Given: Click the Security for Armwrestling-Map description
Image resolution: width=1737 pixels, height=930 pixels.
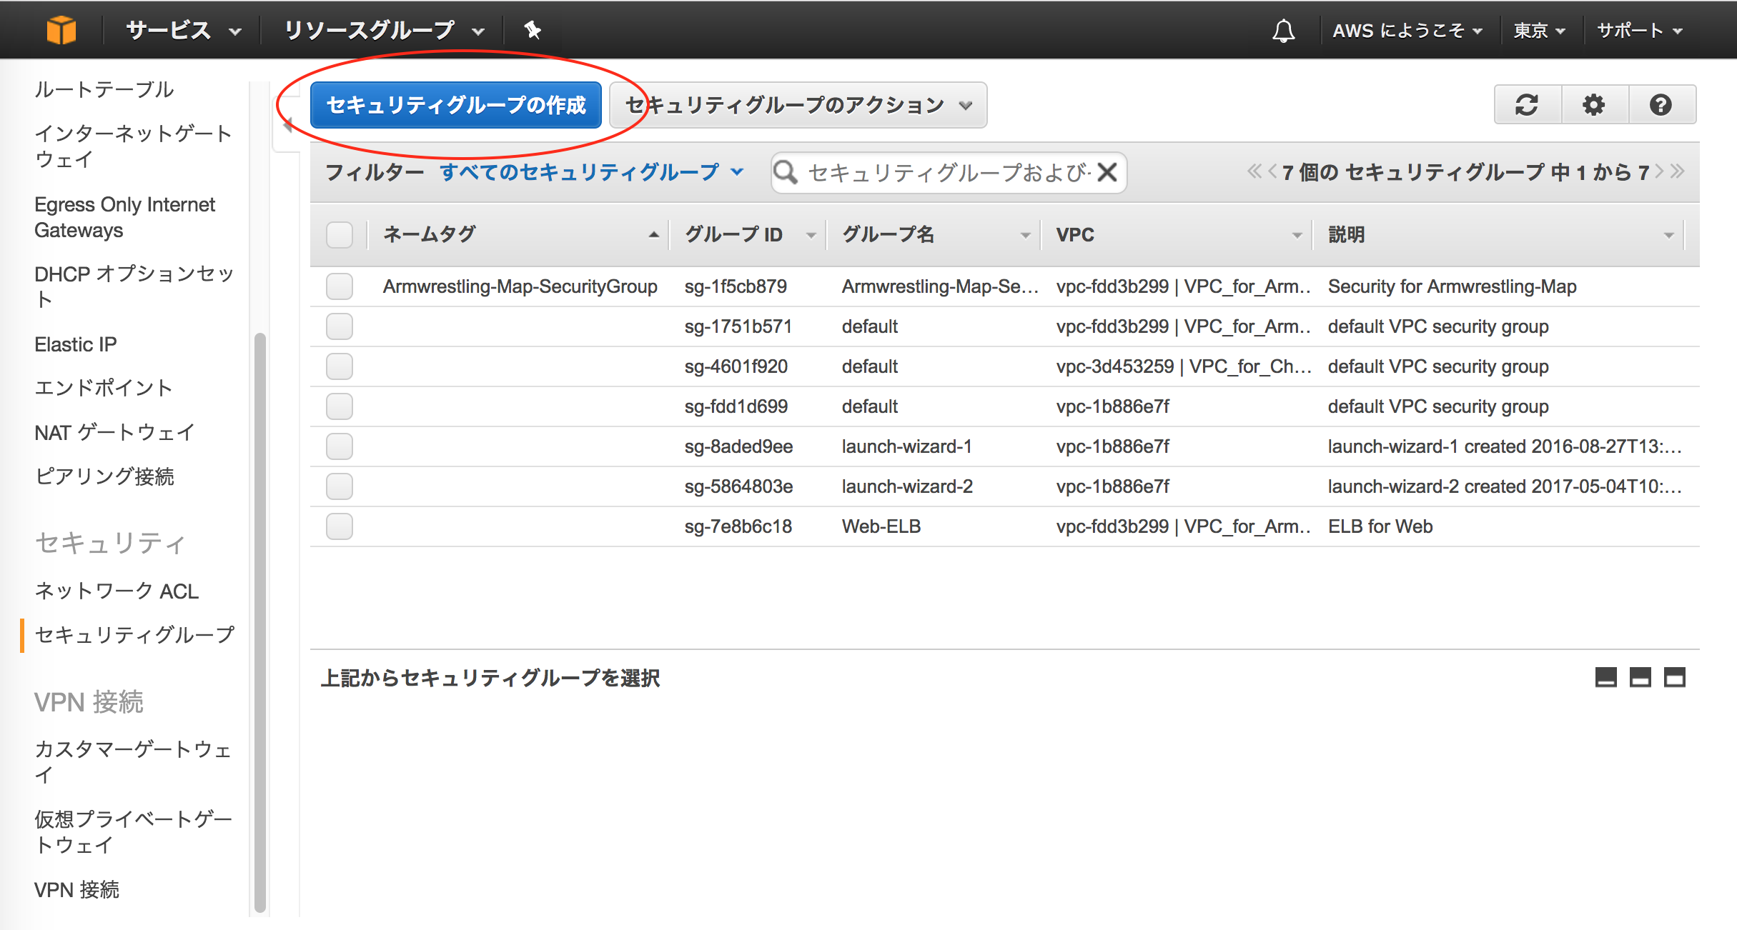Looking at the screenshot, I should pyautogui.click(x=1452, y=286).
